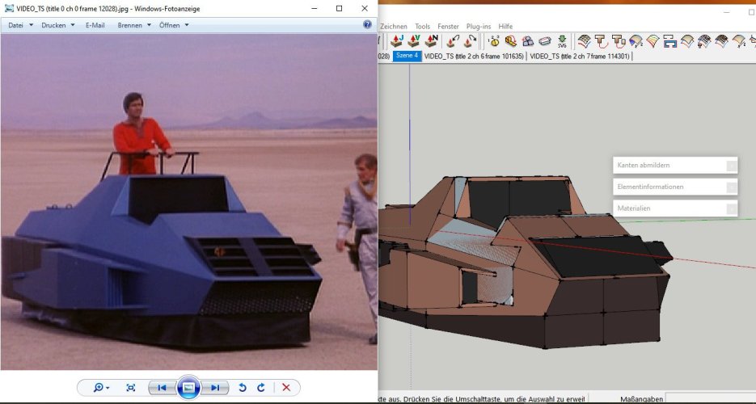Expand the Kanten abmildern panel
Viewport: 756px width, 404px height.
[675, 165]
